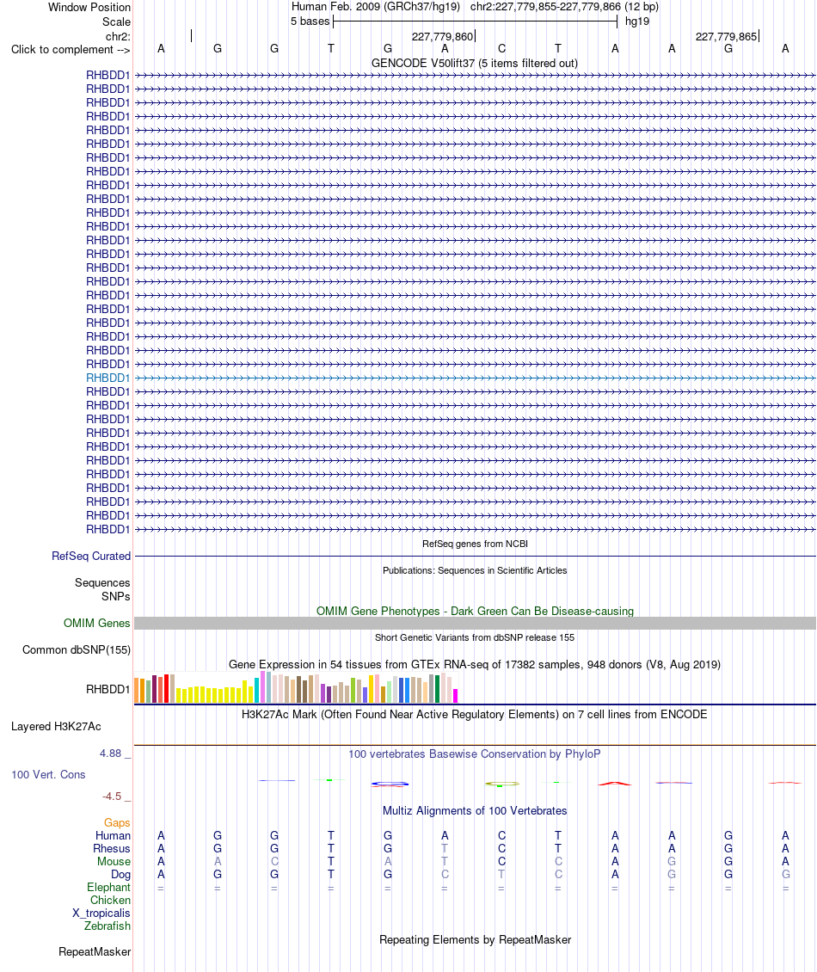The image size is (817, 972).
Task: Click the Layered H3K27Ac track label
Action: coord(56,727)
